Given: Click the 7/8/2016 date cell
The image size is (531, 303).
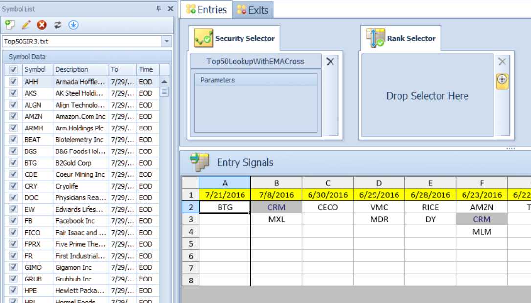Looking at the screenshot, I should [276, 195].
